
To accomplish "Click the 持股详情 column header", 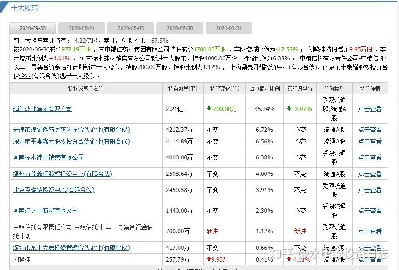I will 370,89.
